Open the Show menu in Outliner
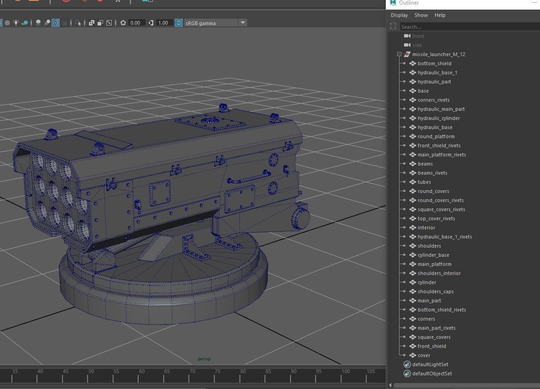 tap(421, 15)
